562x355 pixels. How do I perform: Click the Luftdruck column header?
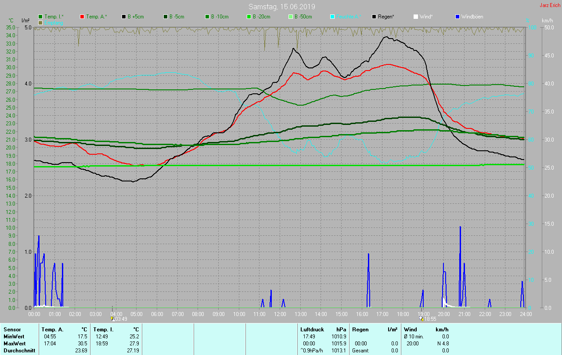[312, 330]
